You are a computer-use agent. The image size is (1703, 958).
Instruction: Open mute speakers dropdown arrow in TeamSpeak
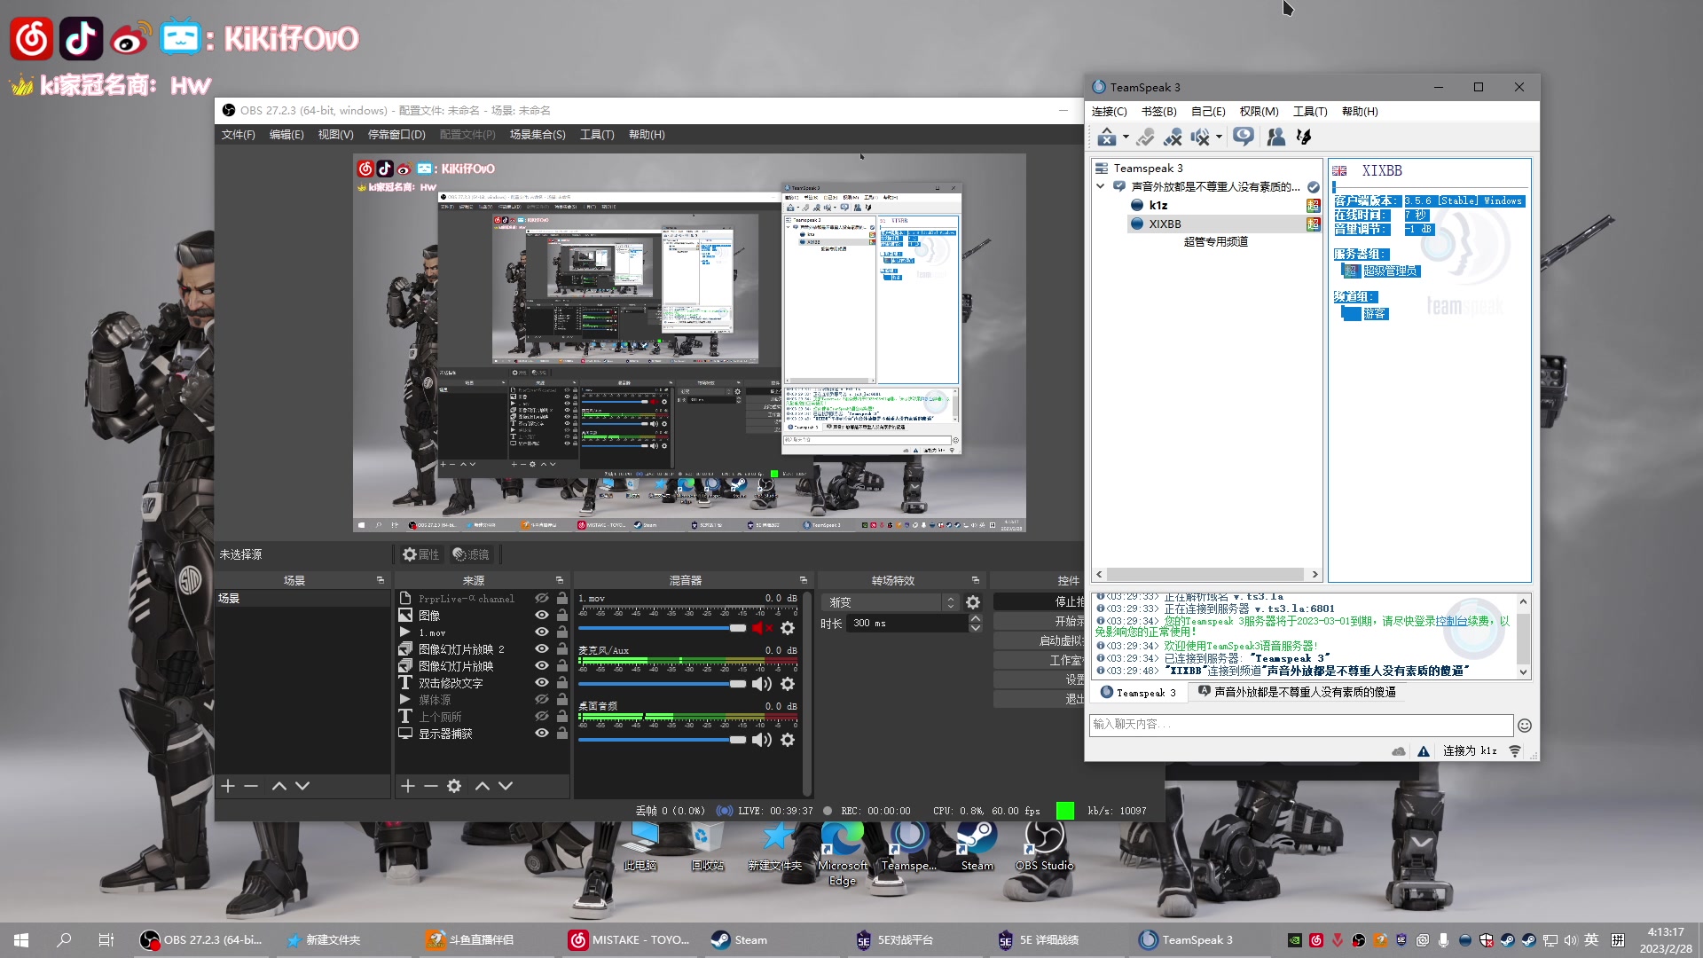click(x=1219, y=137)
